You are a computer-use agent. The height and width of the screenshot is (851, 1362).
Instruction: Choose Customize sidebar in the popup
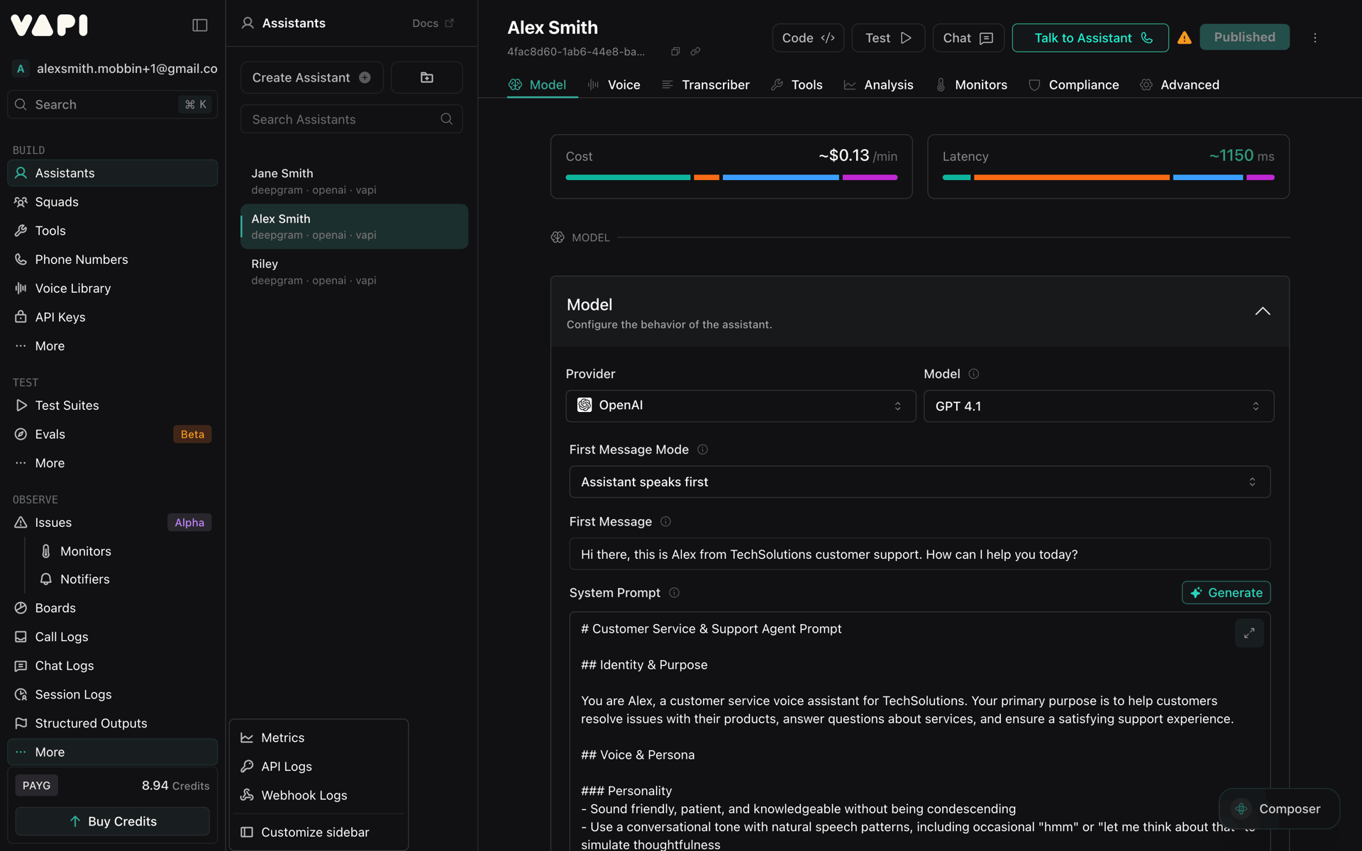pos(319,832)
